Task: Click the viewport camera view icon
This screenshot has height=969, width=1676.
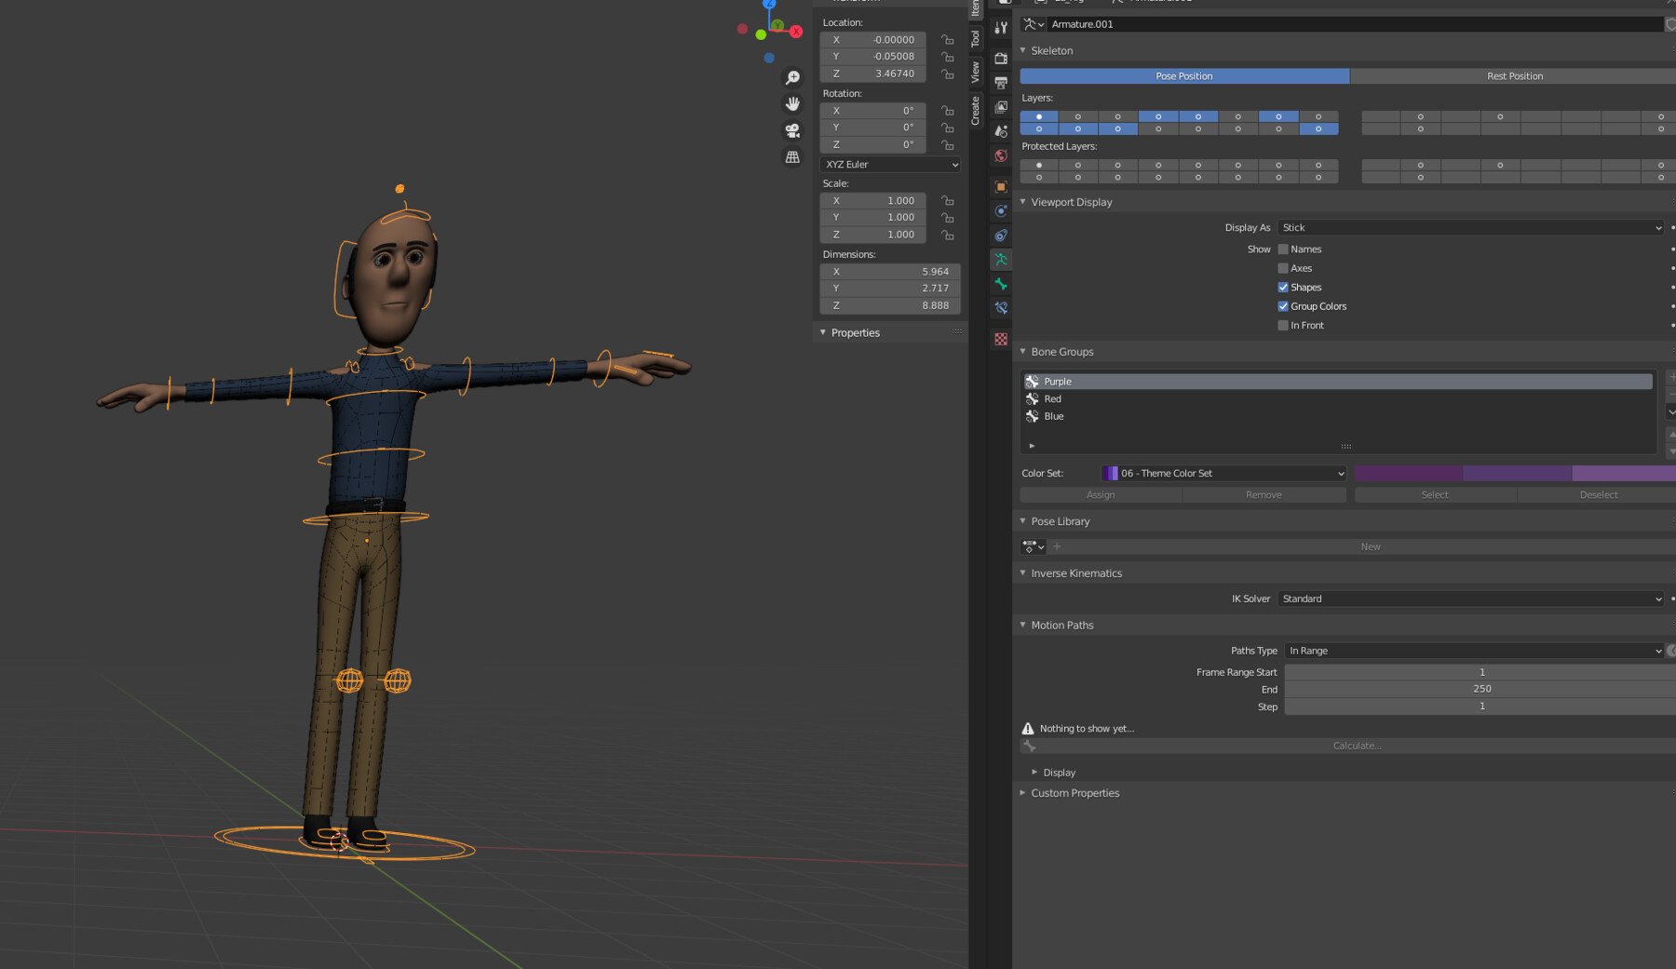Action: point(792,130)
